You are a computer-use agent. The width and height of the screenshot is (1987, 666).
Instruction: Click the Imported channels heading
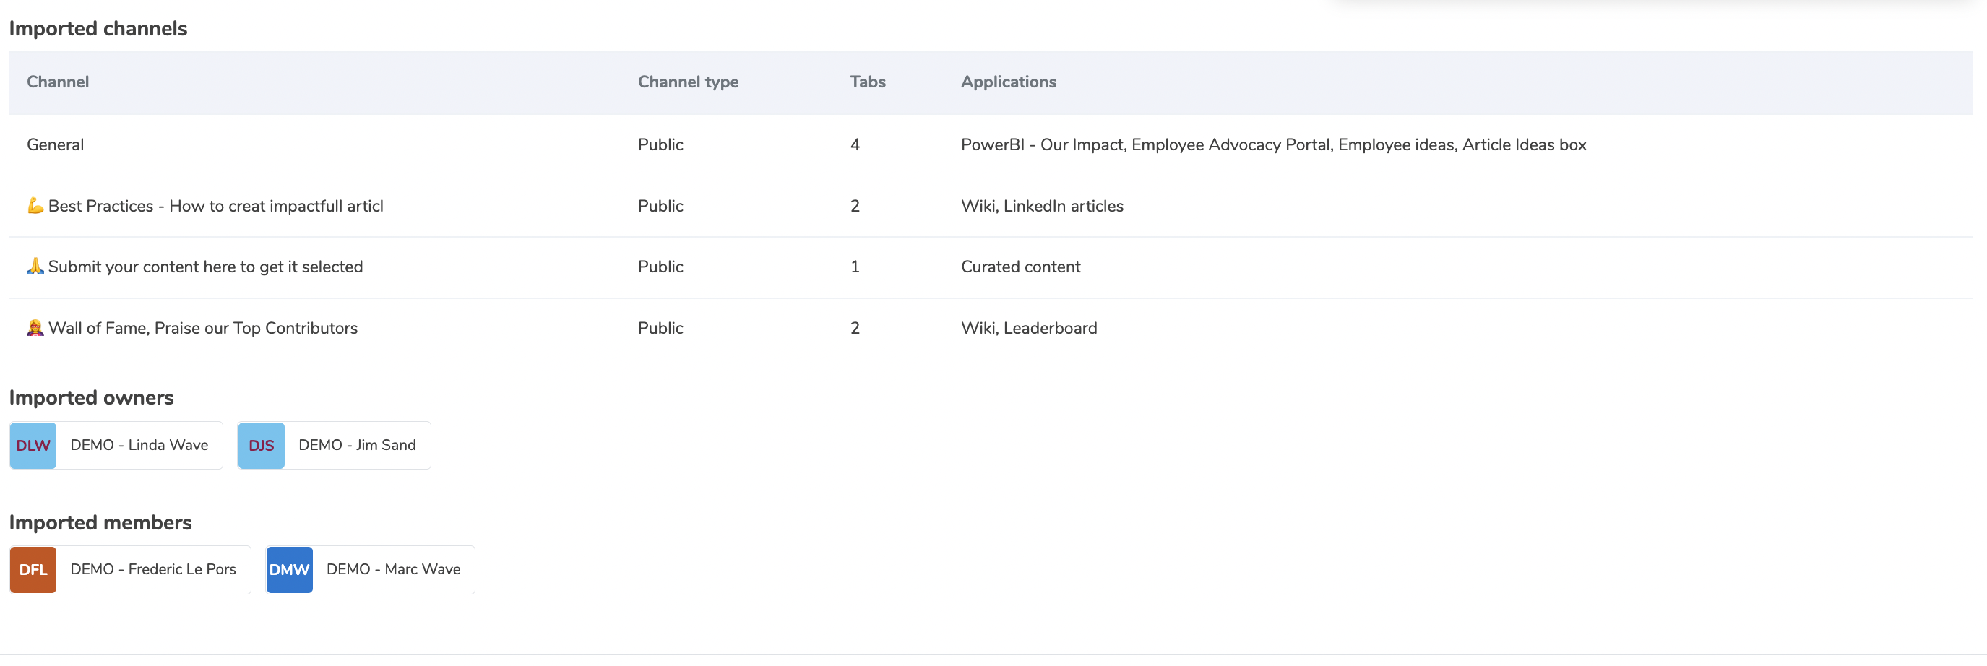[98, 28]
